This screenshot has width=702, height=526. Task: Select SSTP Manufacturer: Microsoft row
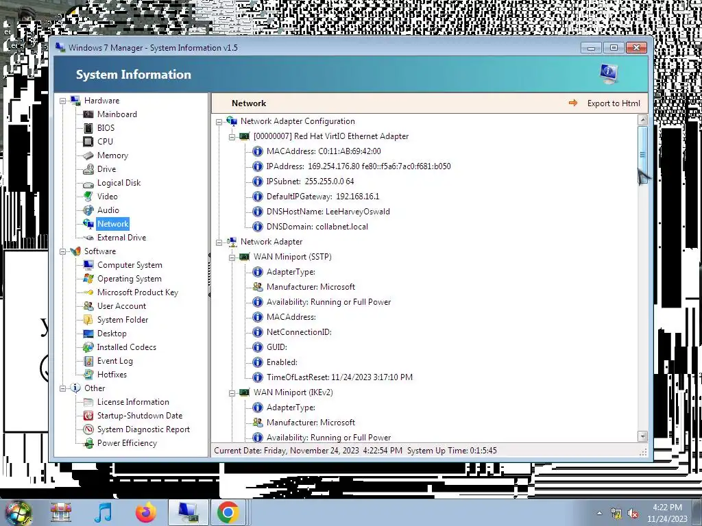(x=311, y=287)
